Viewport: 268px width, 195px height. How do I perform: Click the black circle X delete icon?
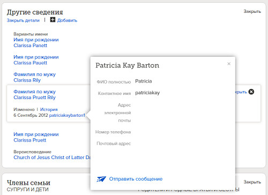tap(251, 92)
